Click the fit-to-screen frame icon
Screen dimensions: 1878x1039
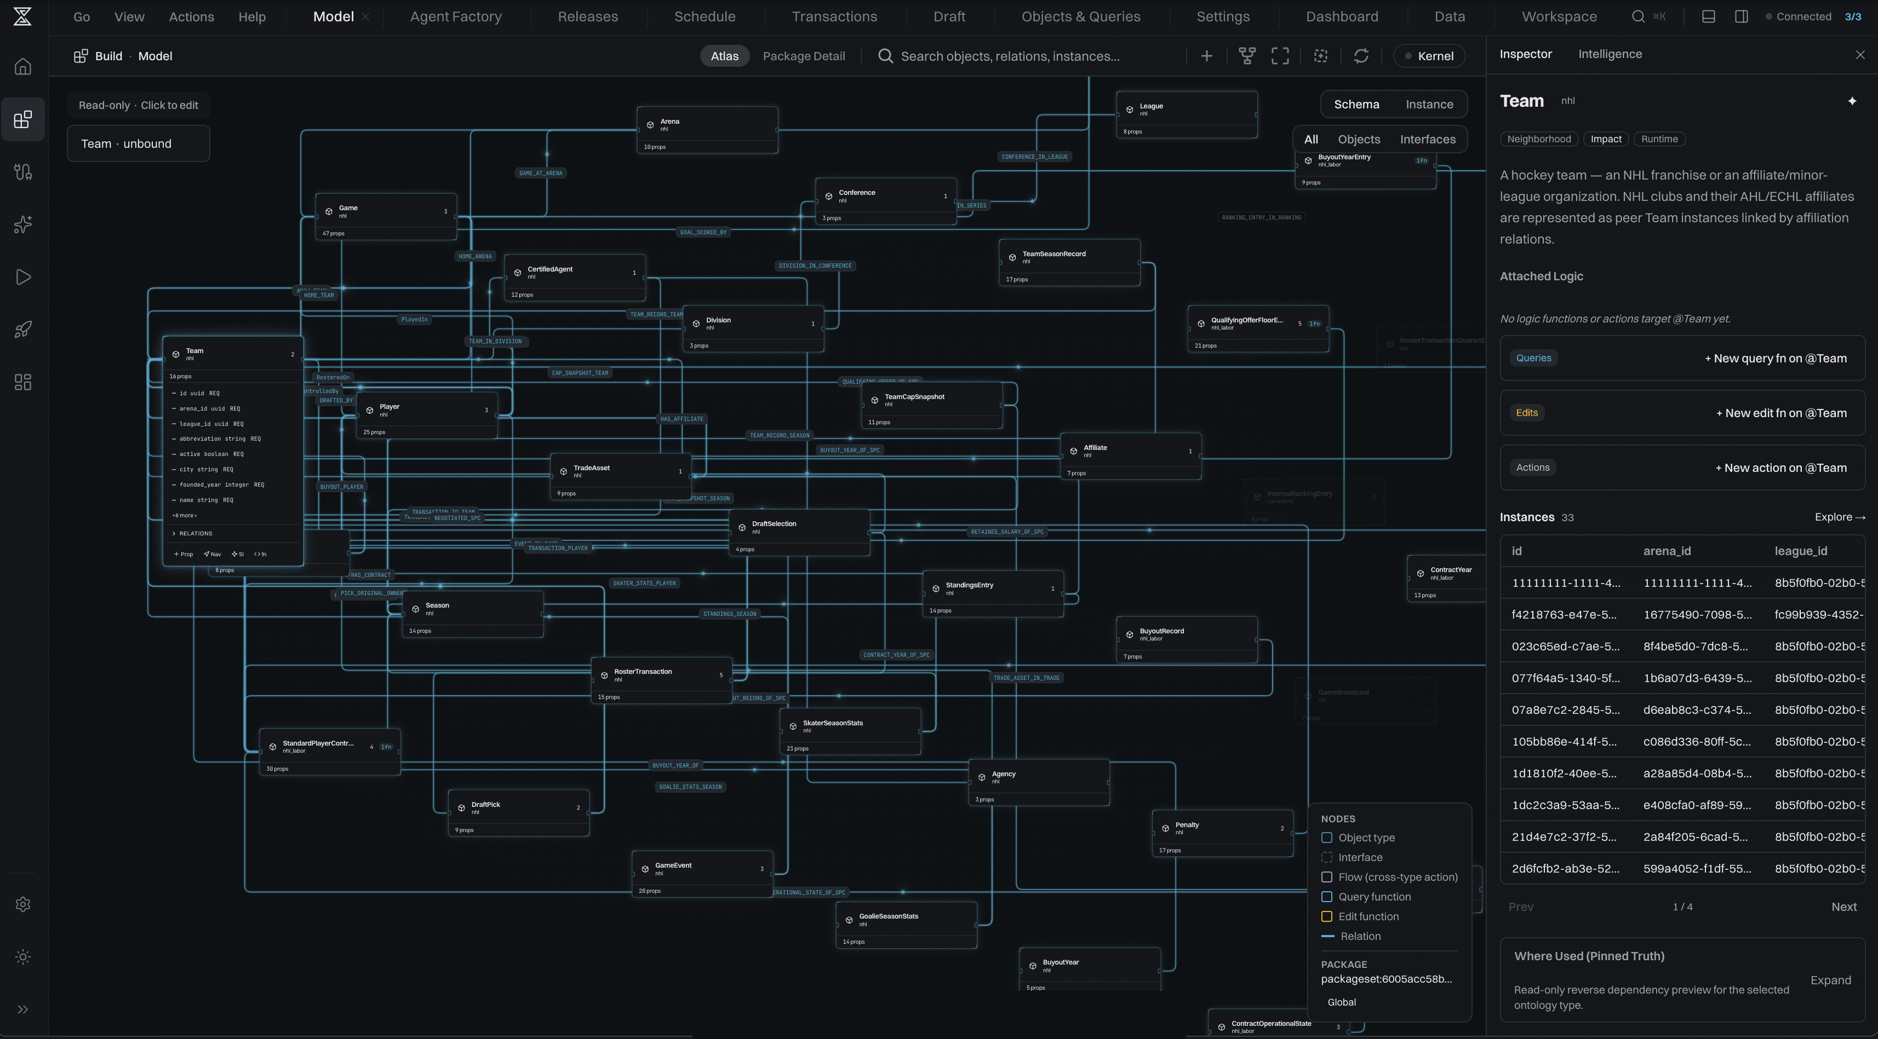(1280, 56)
